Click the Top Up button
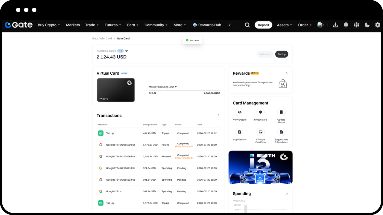This screenshot has height=215, width=383. tap(282, 54)
